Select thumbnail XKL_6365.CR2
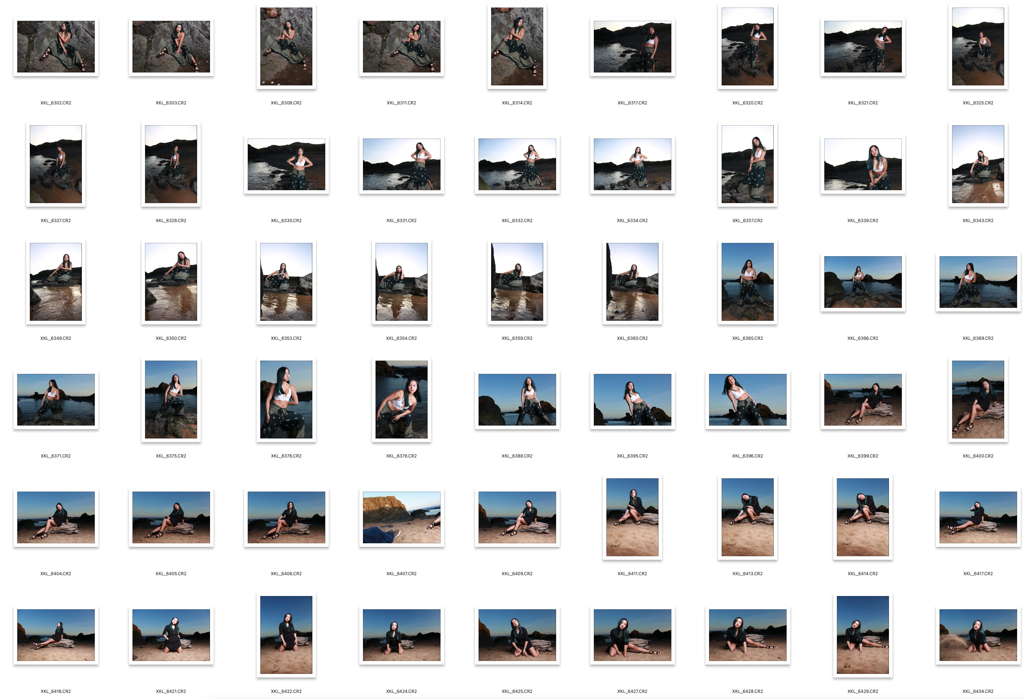 tap(747, 282)
